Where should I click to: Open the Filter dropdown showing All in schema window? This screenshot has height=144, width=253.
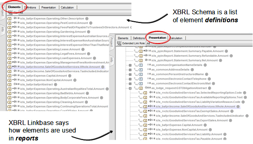(x=75, y=12)
